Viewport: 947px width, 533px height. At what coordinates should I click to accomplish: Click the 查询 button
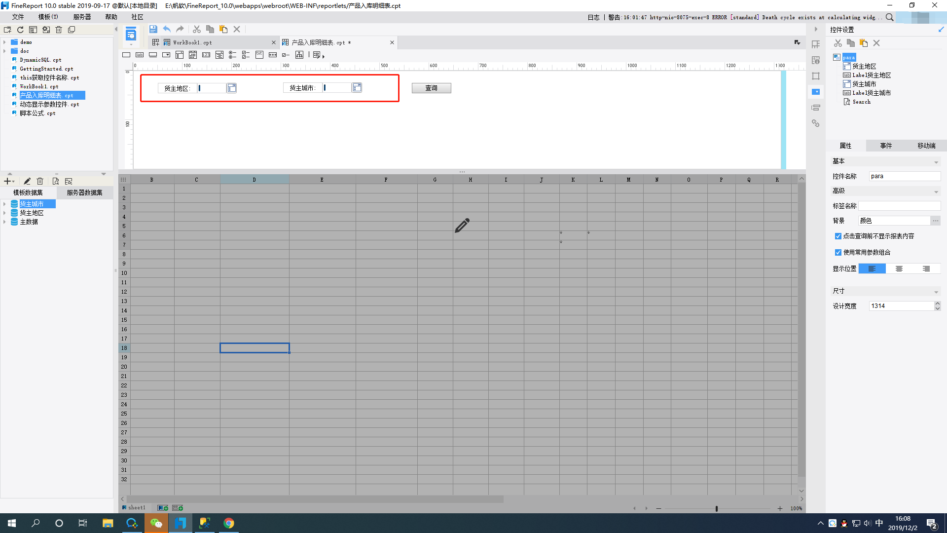tap(431, 88)
